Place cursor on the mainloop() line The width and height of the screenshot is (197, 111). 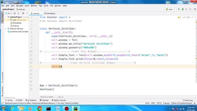click(47, 89)
